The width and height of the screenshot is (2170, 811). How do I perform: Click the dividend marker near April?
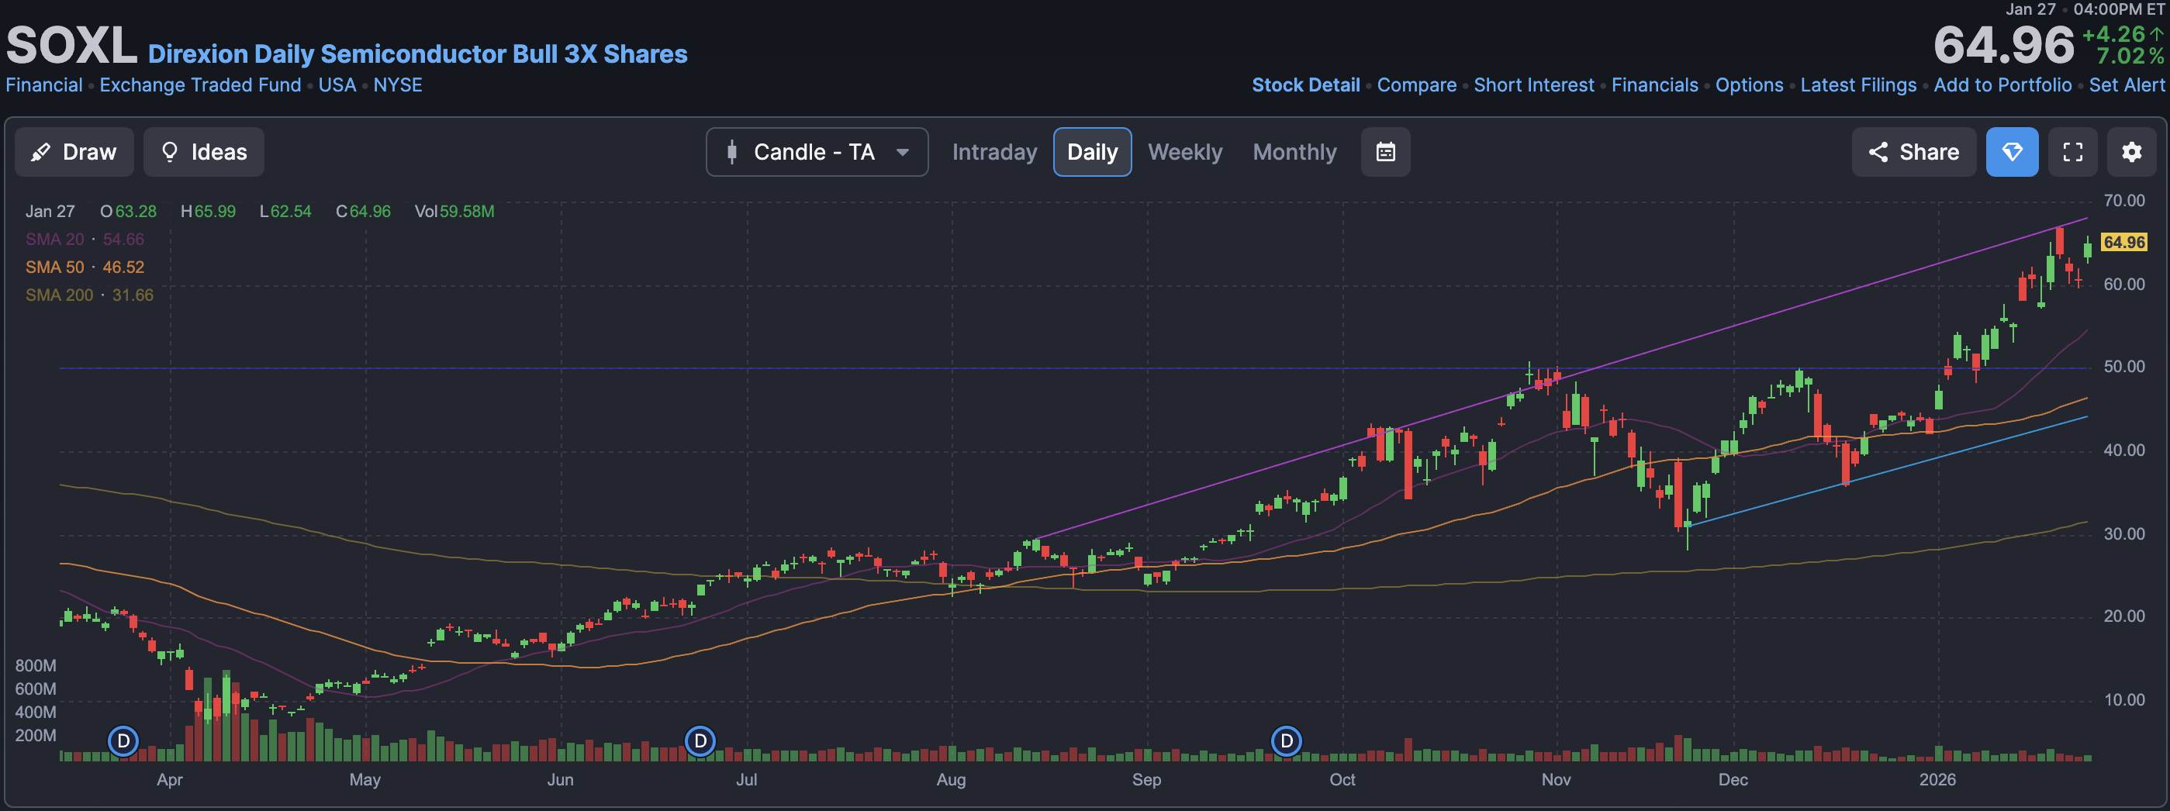click(124, 741)
